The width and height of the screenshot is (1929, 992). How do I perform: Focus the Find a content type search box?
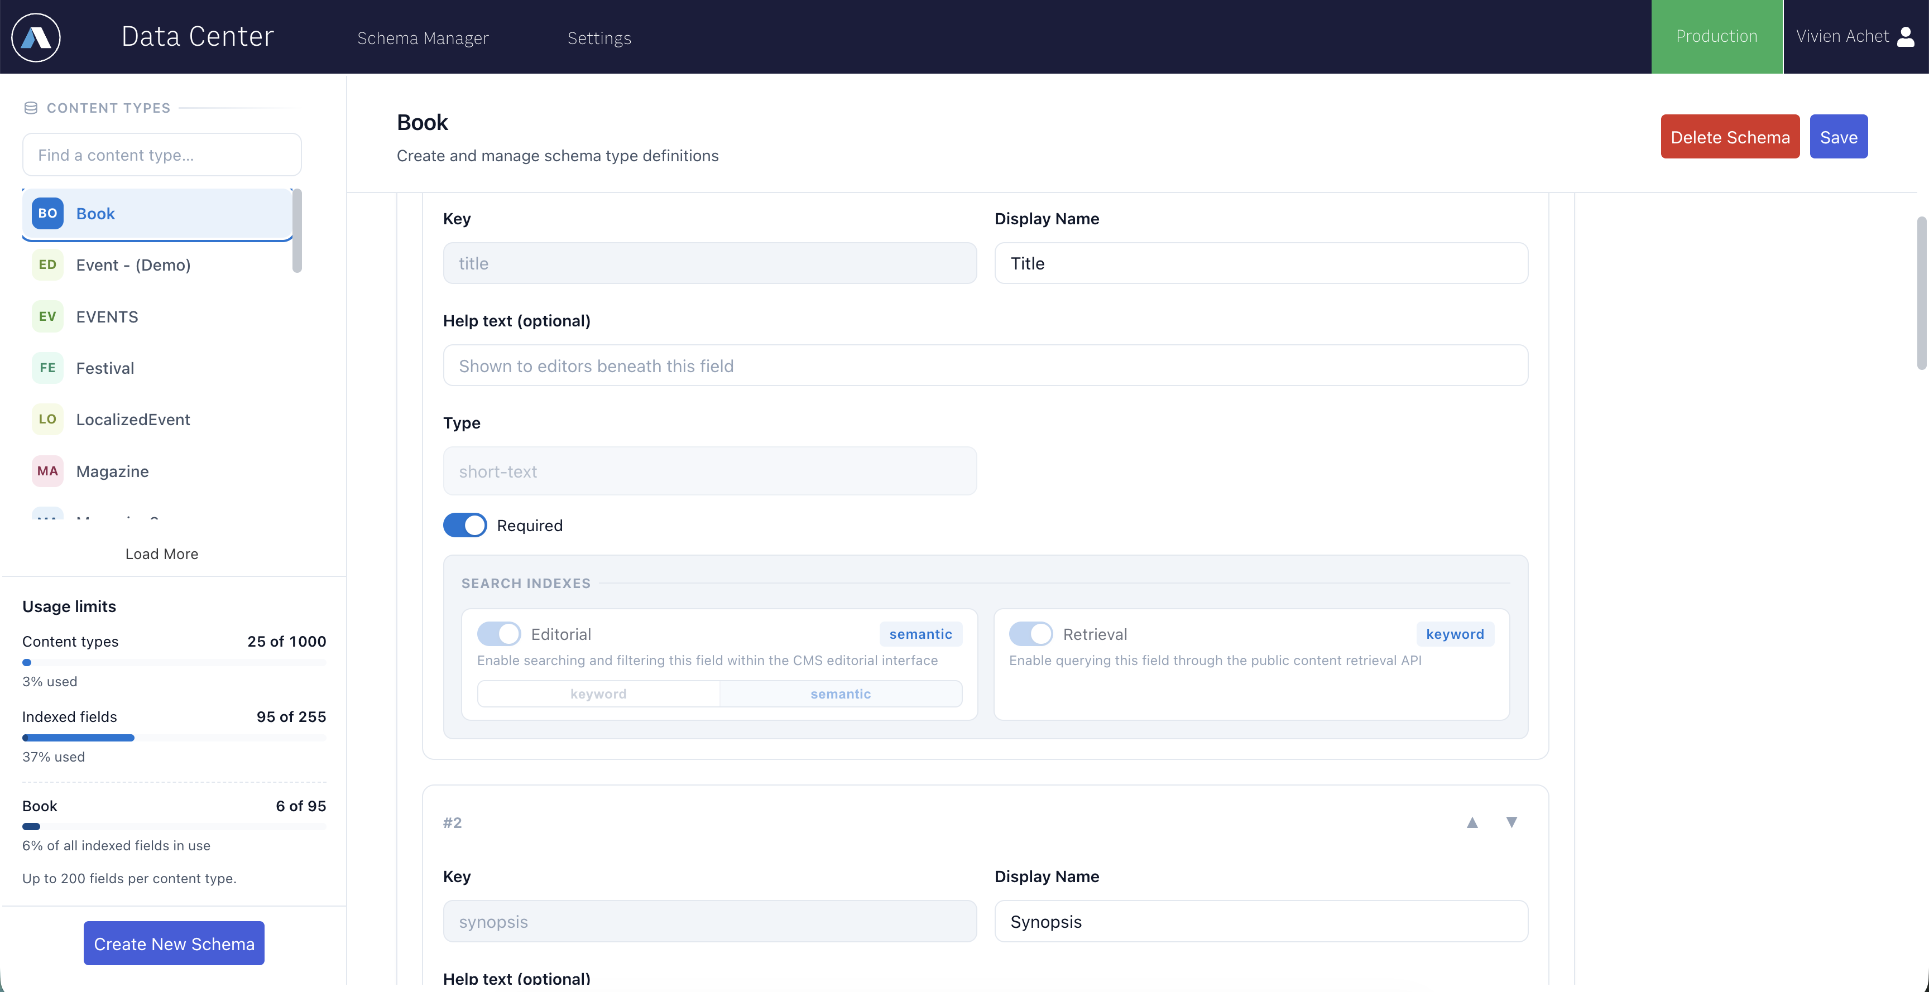(x=162, y=155)
